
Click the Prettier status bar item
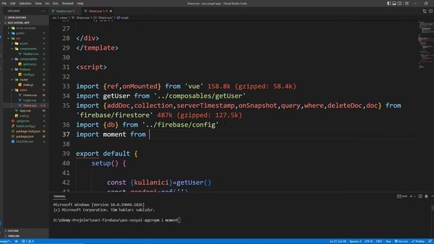[418, 241]
